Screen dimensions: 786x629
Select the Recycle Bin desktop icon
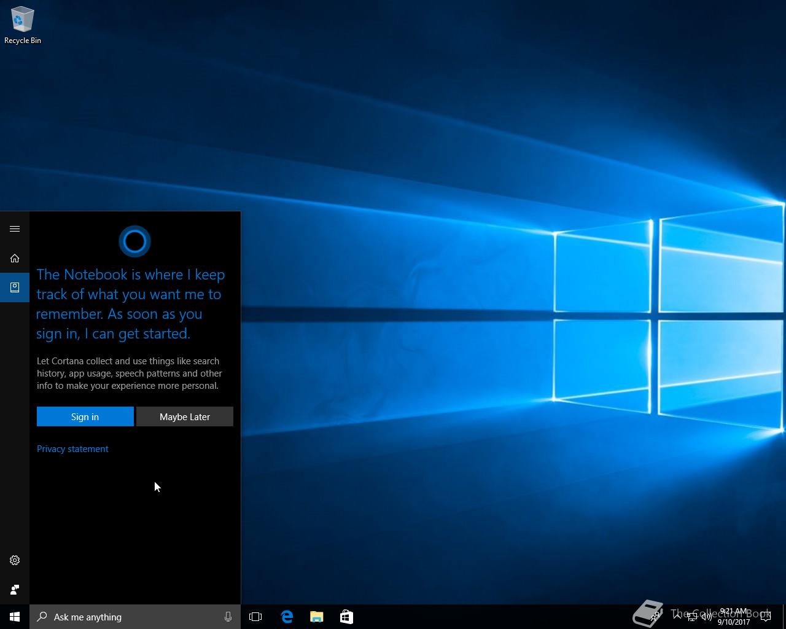pos(23,26)
